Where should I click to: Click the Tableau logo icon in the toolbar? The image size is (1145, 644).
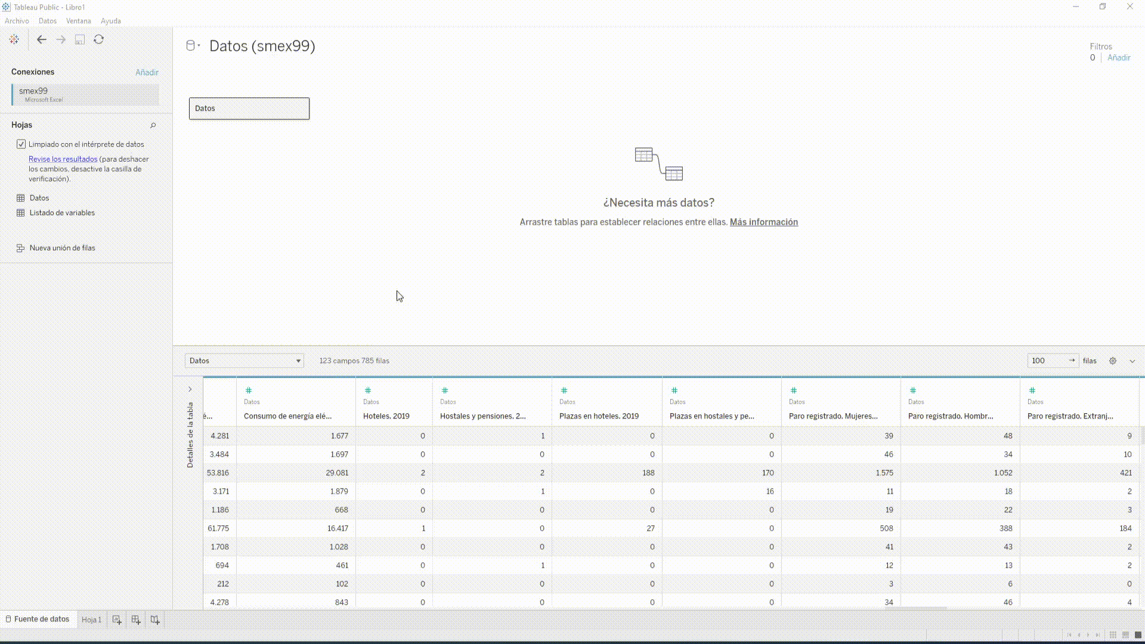[x=14, y=39]
